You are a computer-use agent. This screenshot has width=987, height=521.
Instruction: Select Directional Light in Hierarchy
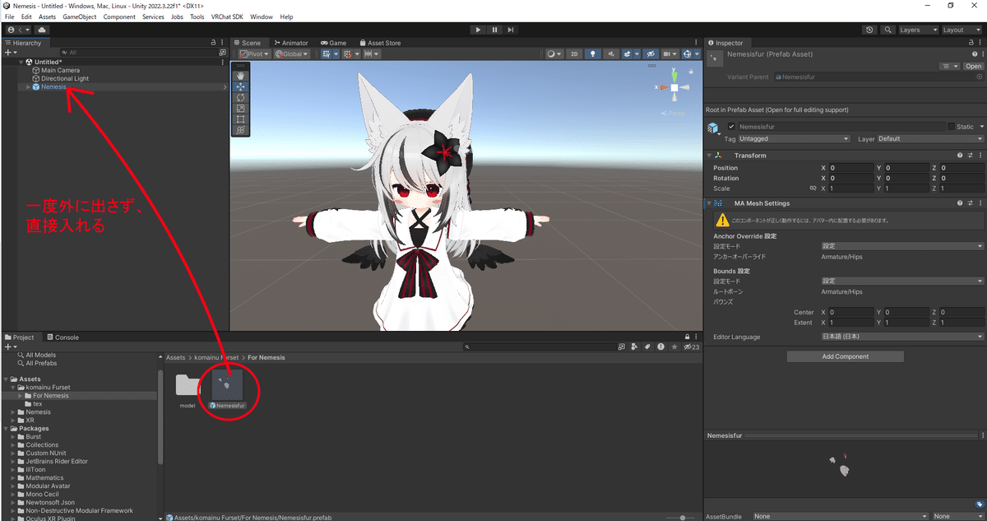[x=65, y=79]
